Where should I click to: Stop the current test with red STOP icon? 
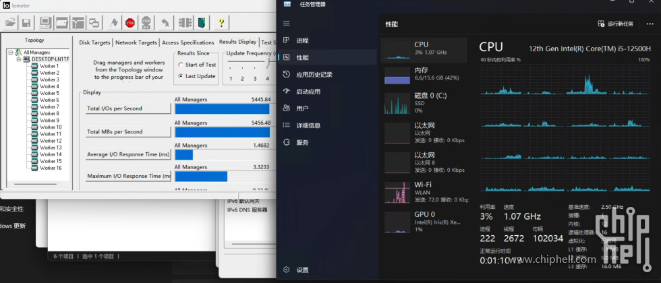pos(130,23)
